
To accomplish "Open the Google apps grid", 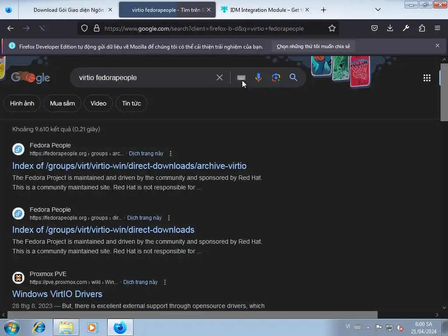I will [427, 78].
